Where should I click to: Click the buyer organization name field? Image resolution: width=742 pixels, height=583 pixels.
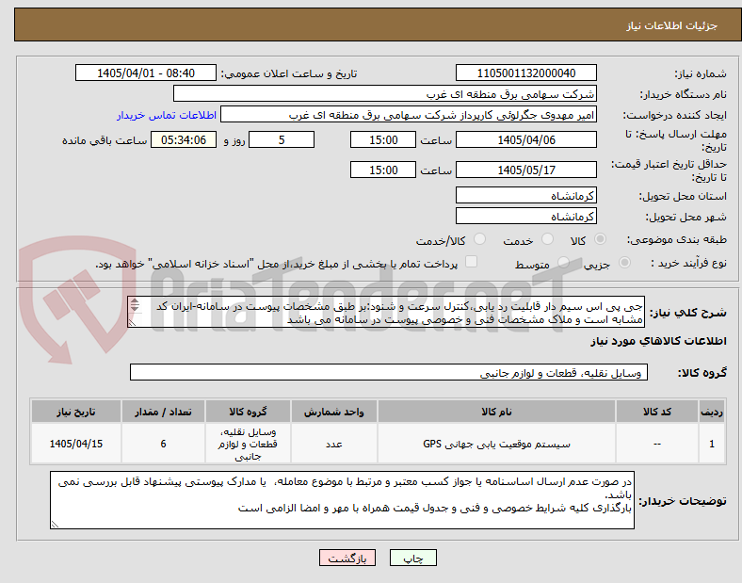(x=385, y=93)
